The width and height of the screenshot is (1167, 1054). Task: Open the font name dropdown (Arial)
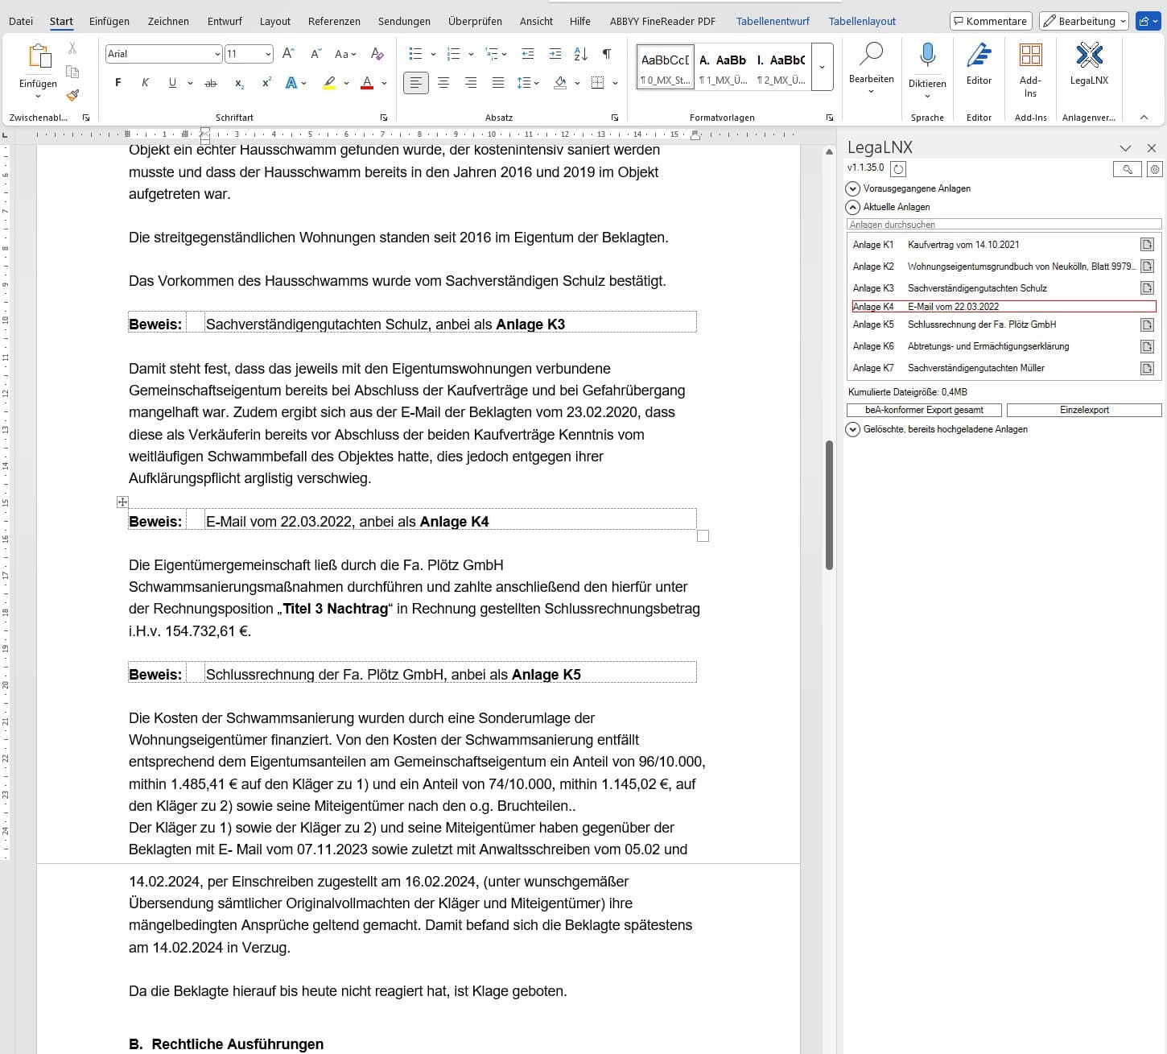[x=217, y=54]
